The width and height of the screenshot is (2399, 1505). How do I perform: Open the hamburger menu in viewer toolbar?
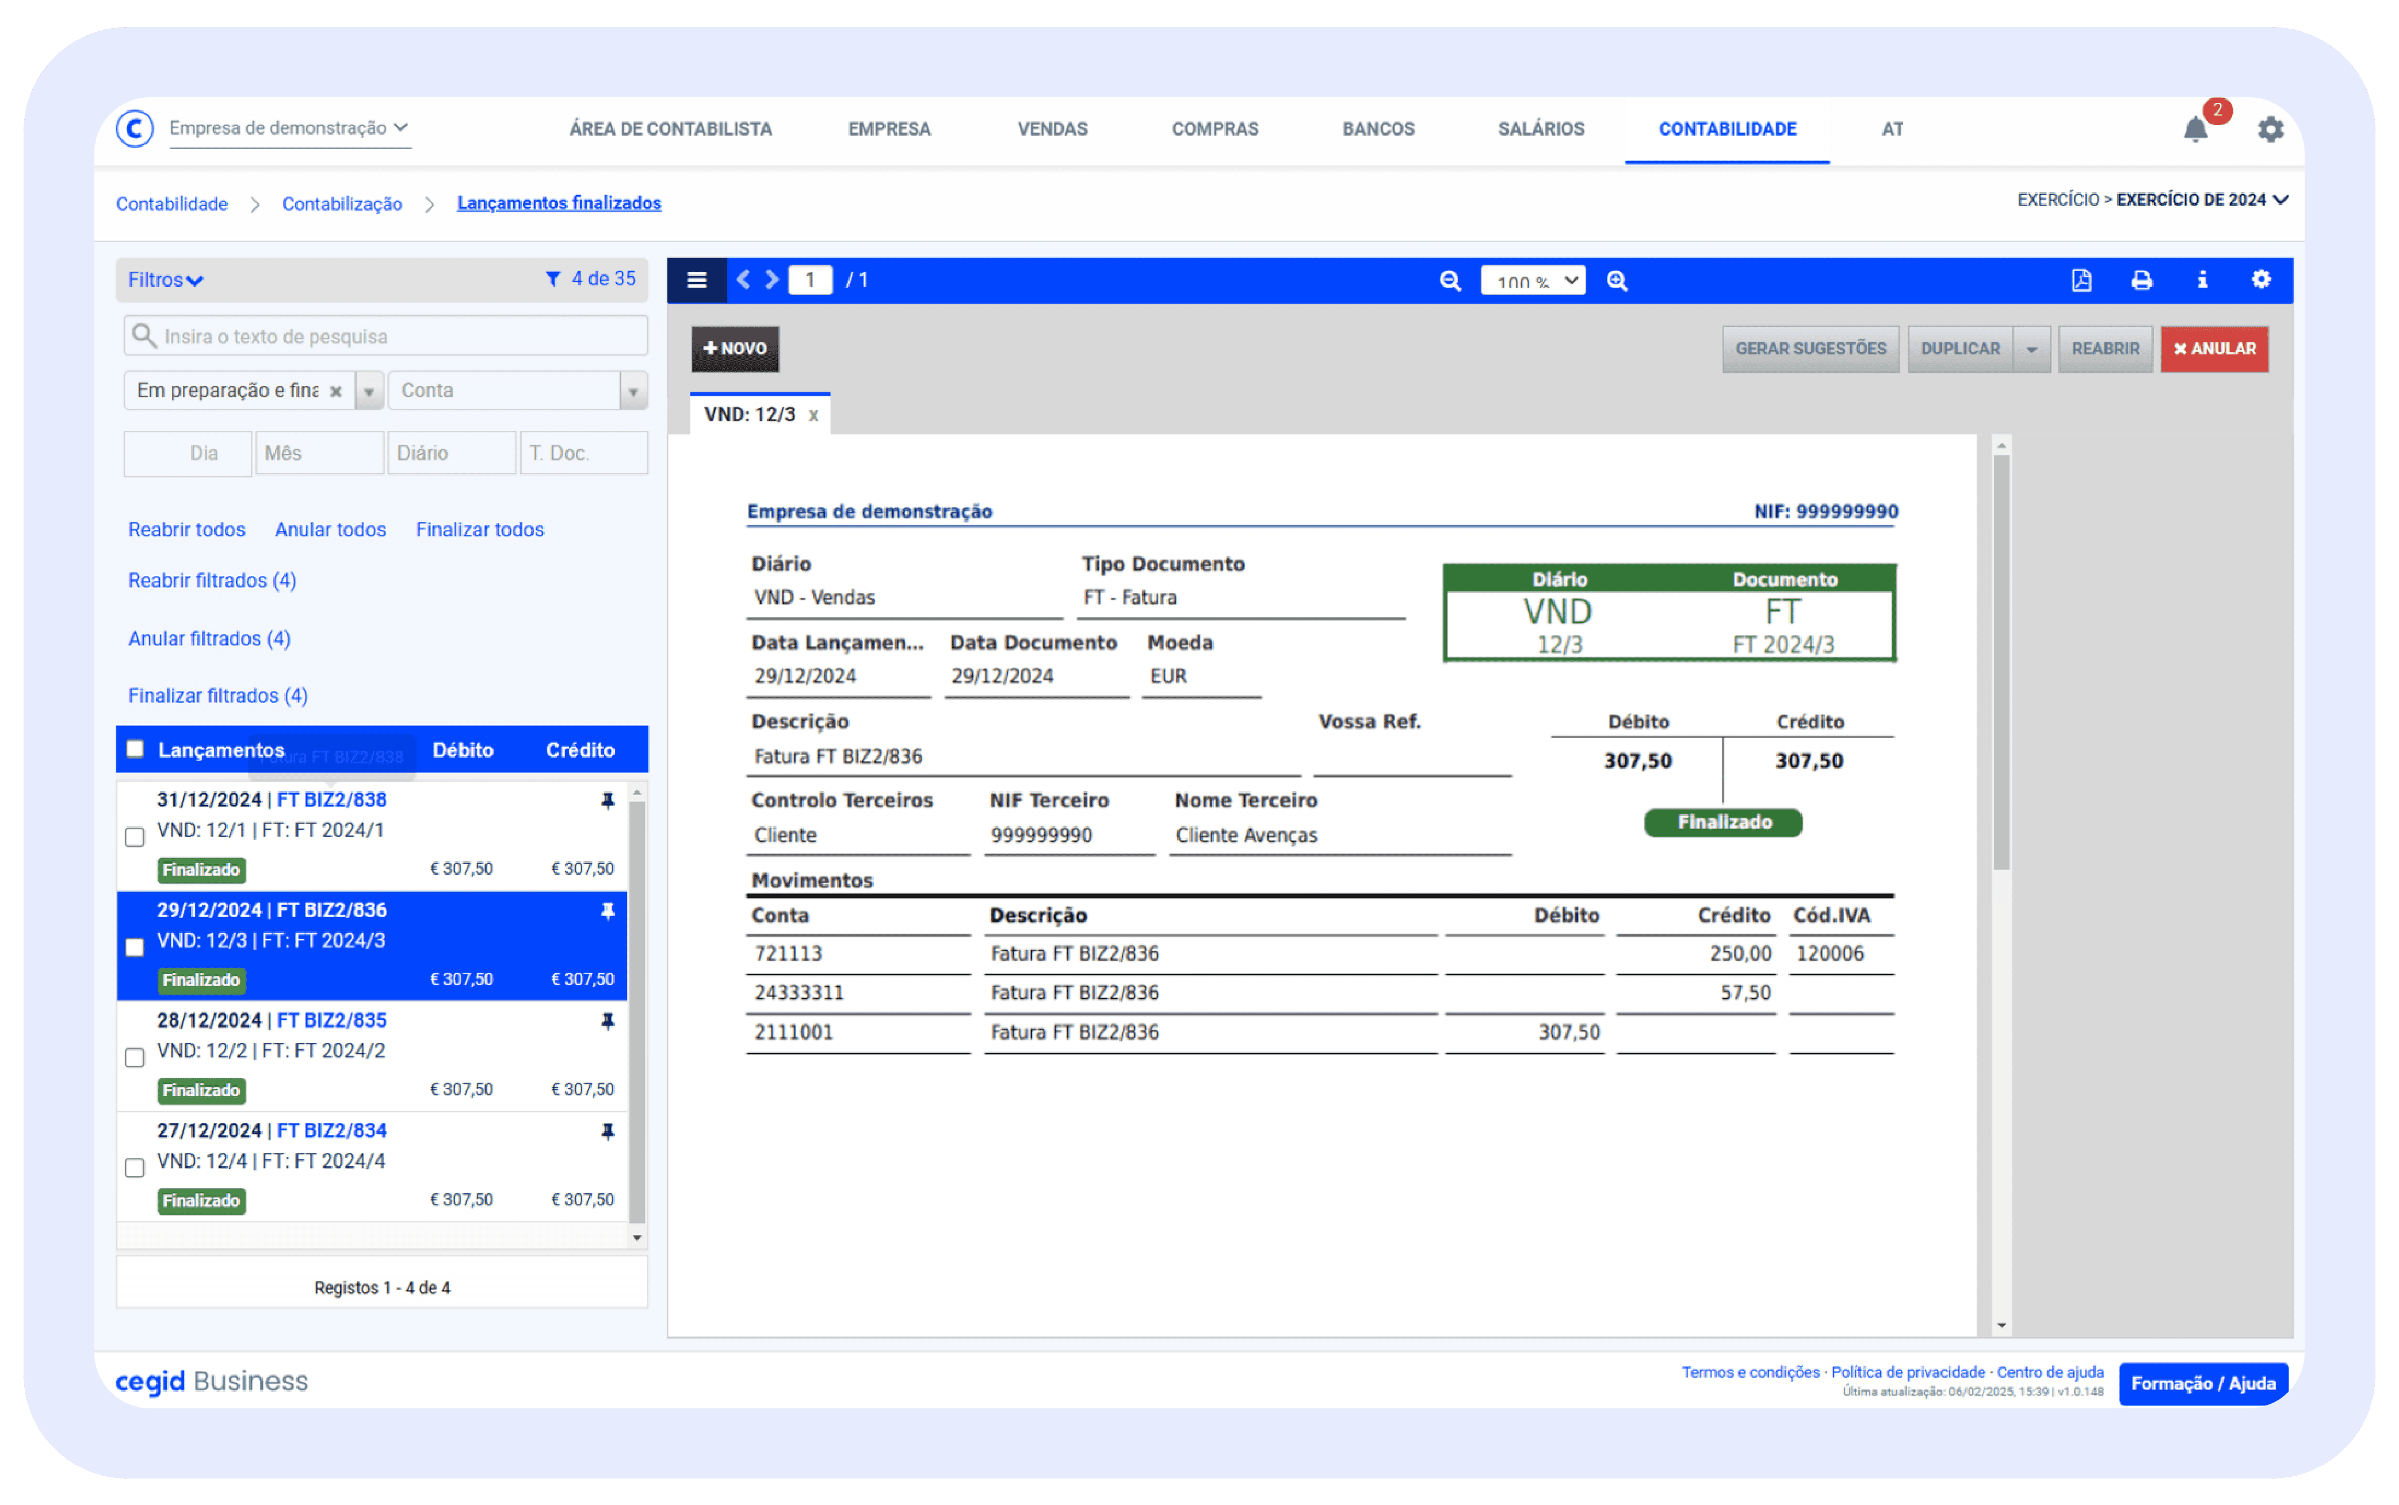coord(697,281)
